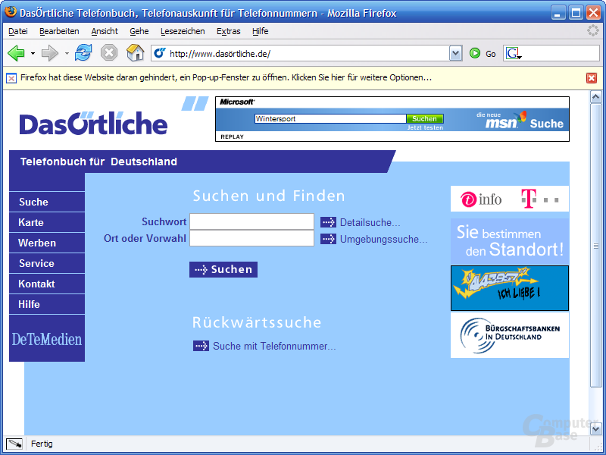The height and width of the screenshot is (455, 606).
Task: Open the Hilfe menu
Action: (260, 31)
